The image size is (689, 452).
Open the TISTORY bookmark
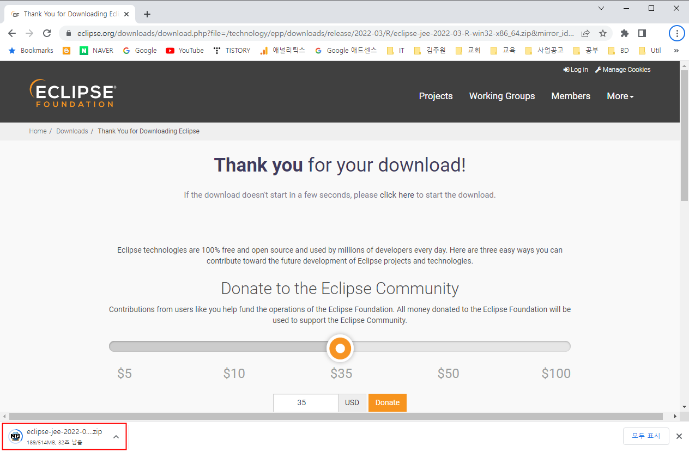pos(232,50)
